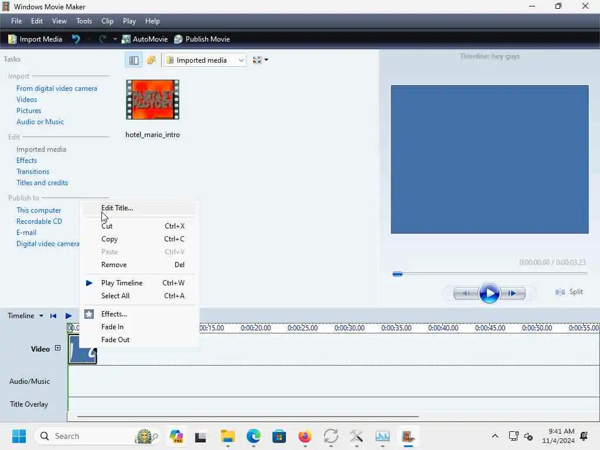
Task: Choose Fade Out in context menu
Action: click(139, 340)
